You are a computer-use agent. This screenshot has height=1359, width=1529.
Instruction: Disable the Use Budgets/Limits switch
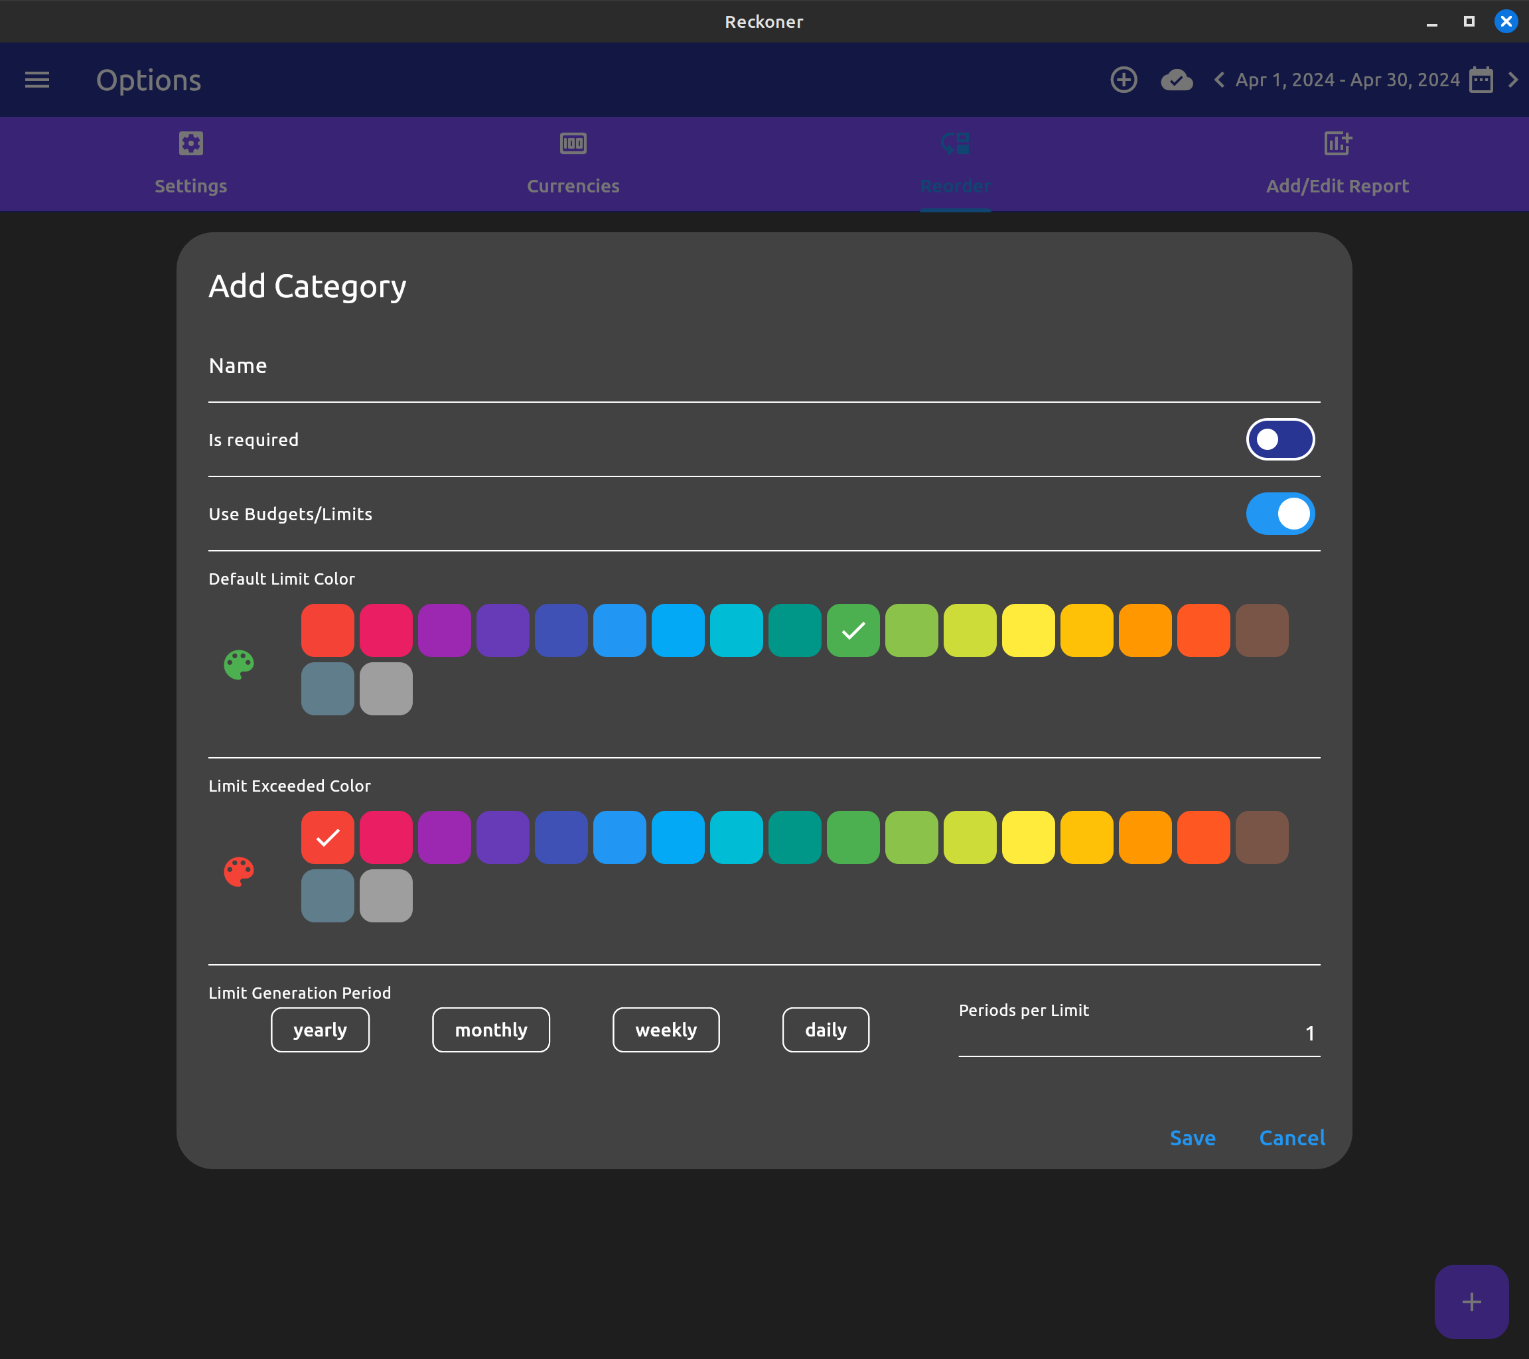point(1280,514)
